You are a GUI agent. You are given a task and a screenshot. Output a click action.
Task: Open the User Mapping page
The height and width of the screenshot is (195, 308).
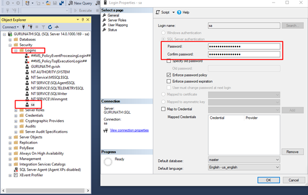coord(117,25)
